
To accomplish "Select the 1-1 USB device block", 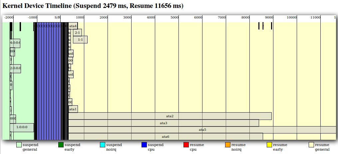I will (x=80, y=39).
